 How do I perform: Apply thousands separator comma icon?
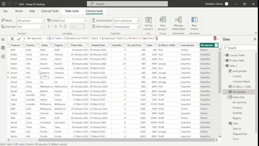coord(61,26)
